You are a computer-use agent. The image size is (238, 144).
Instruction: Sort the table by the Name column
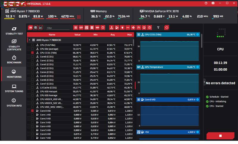(x=52, y=35)
